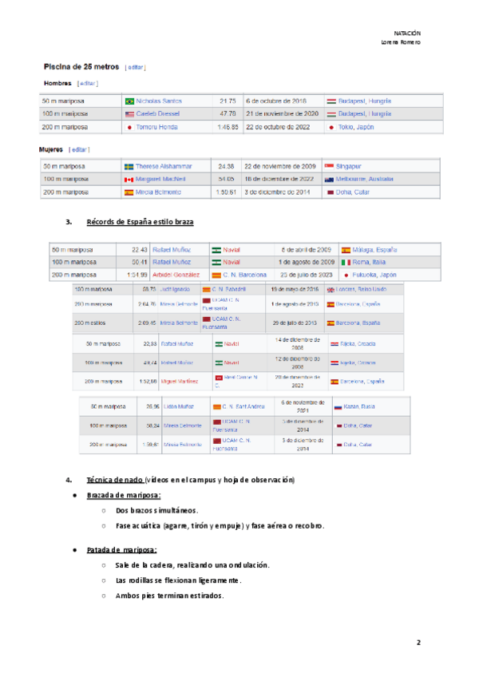Image resolution: width=479 pixels, height=677 pixels.
Task: Click the Russian flag next to Kazan
Action: pyautogui.click(x=338, y=406)
